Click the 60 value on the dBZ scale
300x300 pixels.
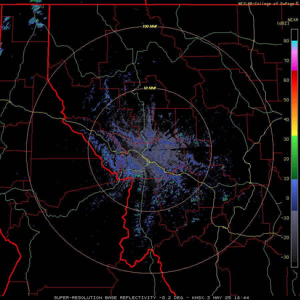click(286, 80)
